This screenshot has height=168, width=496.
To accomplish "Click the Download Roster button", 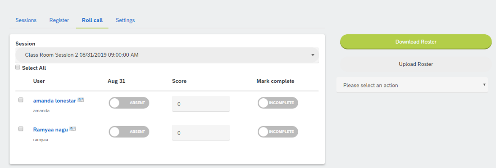I will [x=416, y=42].
